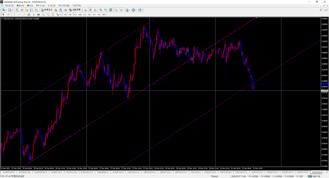Select the horizontal line tool
Screen dimensions: 329x178
point(19,15)
